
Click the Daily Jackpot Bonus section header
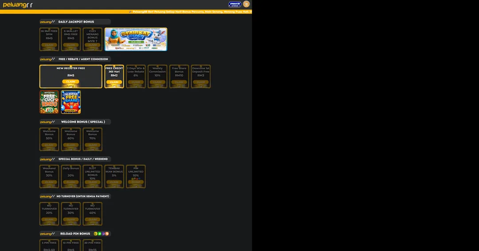75,22
